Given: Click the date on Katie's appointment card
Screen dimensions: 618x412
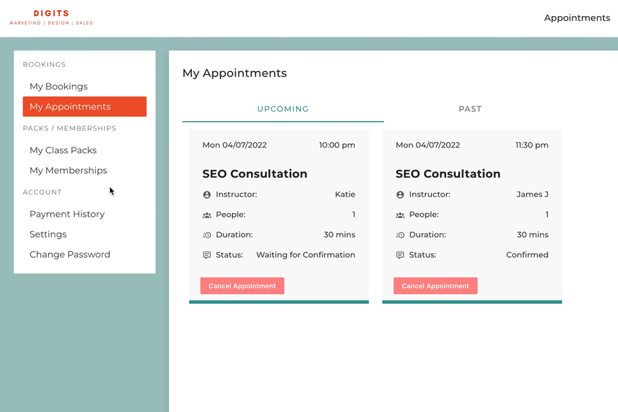Looking at the screenshot, I should [234, 145].
